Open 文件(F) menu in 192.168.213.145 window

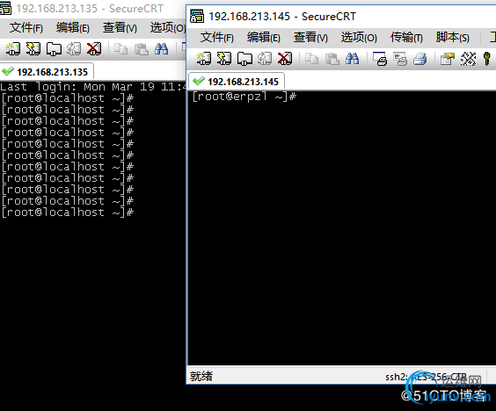pos(217,38)
